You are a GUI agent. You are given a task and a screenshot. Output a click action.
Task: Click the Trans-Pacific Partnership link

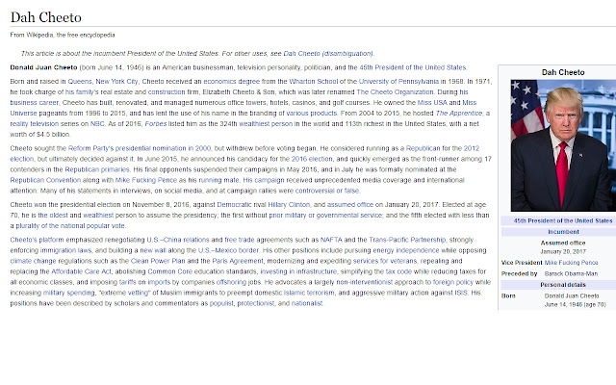point(407,240)
